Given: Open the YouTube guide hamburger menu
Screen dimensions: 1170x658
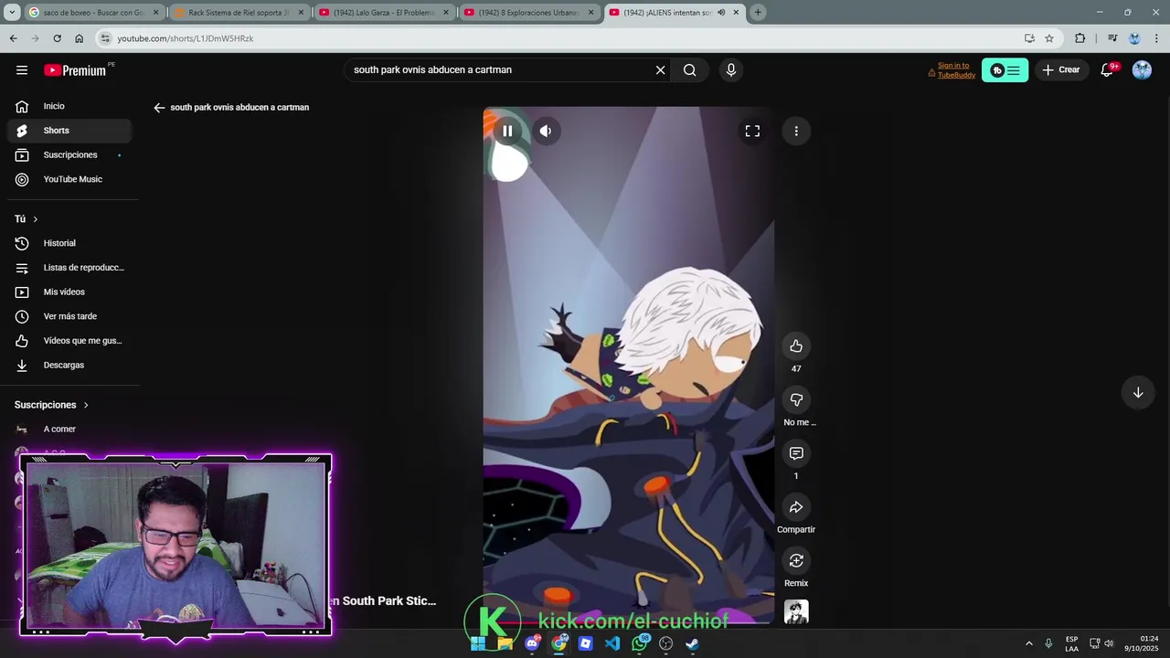Looking at the screenshot, I should (22, 70).
